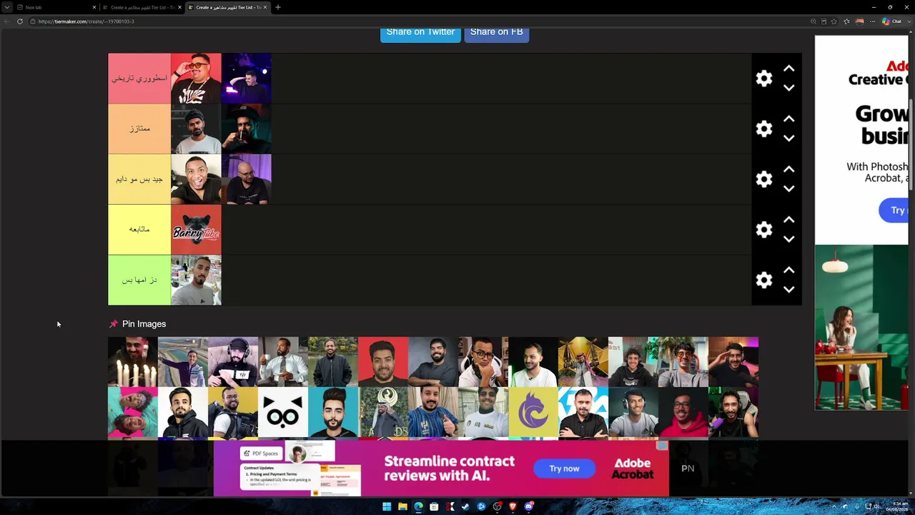Move the اسطوري تاريخي row down

click(788, 88)
